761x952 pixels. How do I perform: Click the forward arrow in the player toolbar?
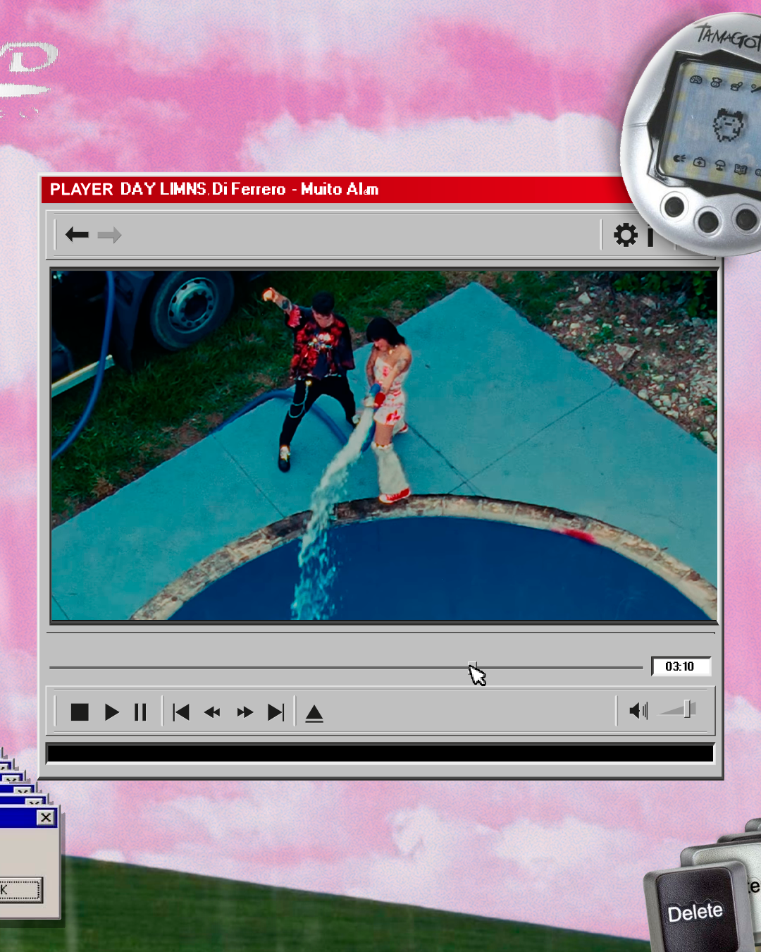pyautogui.click(x=109, y=235)
